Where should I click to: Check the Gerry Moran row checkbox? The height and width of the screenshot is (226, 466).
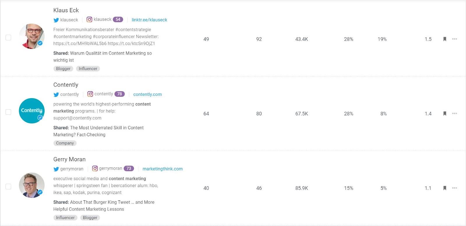(x=8, y=186)
